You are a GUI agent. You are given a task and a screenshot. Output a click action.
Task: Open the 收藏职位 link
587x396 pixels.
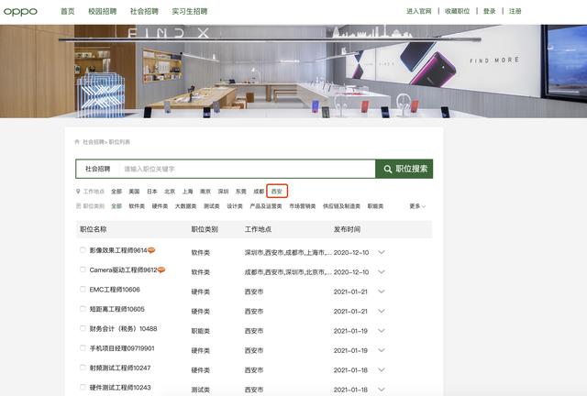[x=457, y=11]
